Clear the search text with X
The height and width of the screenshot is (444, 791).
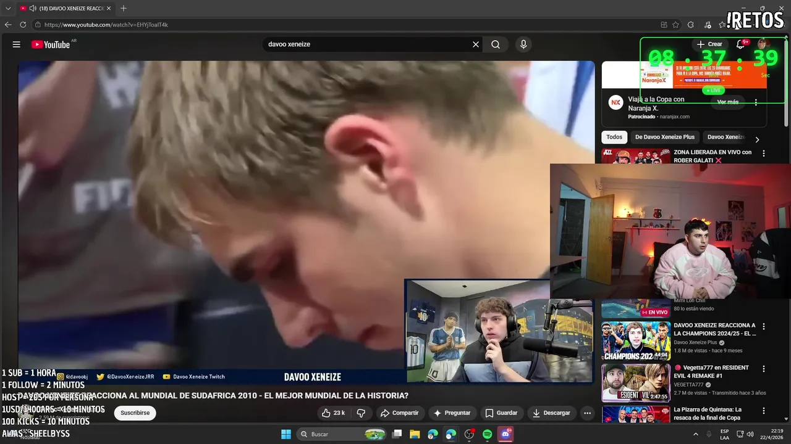(476, 44)
